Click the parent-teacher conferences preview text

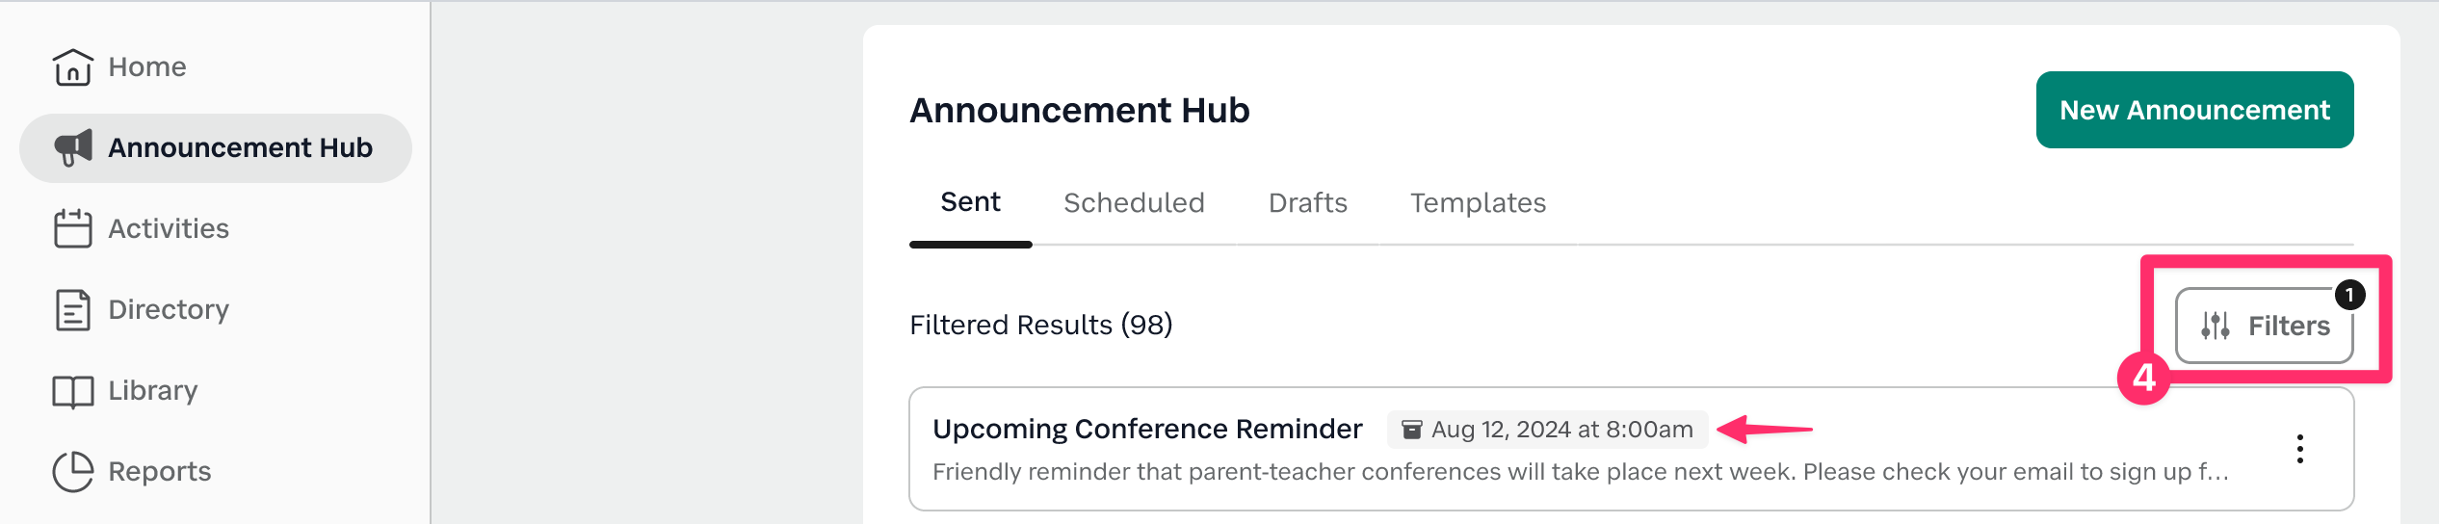click(1580, 472)
